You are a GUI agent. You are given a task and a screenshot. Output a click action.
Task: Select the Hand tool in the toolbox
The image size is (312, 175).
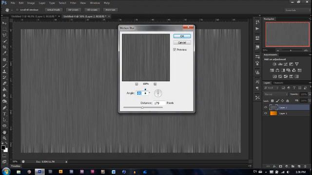coord(4,132)
